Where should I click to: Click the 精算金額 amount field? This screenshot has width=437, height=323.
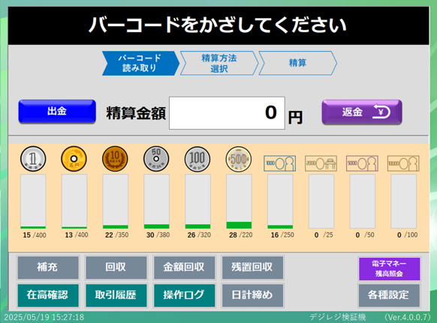tap(227, 113)
